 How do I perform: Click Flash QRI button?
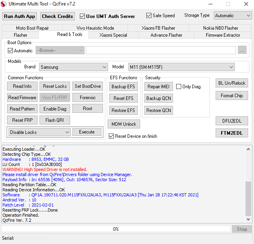click(x=55, y=120)
